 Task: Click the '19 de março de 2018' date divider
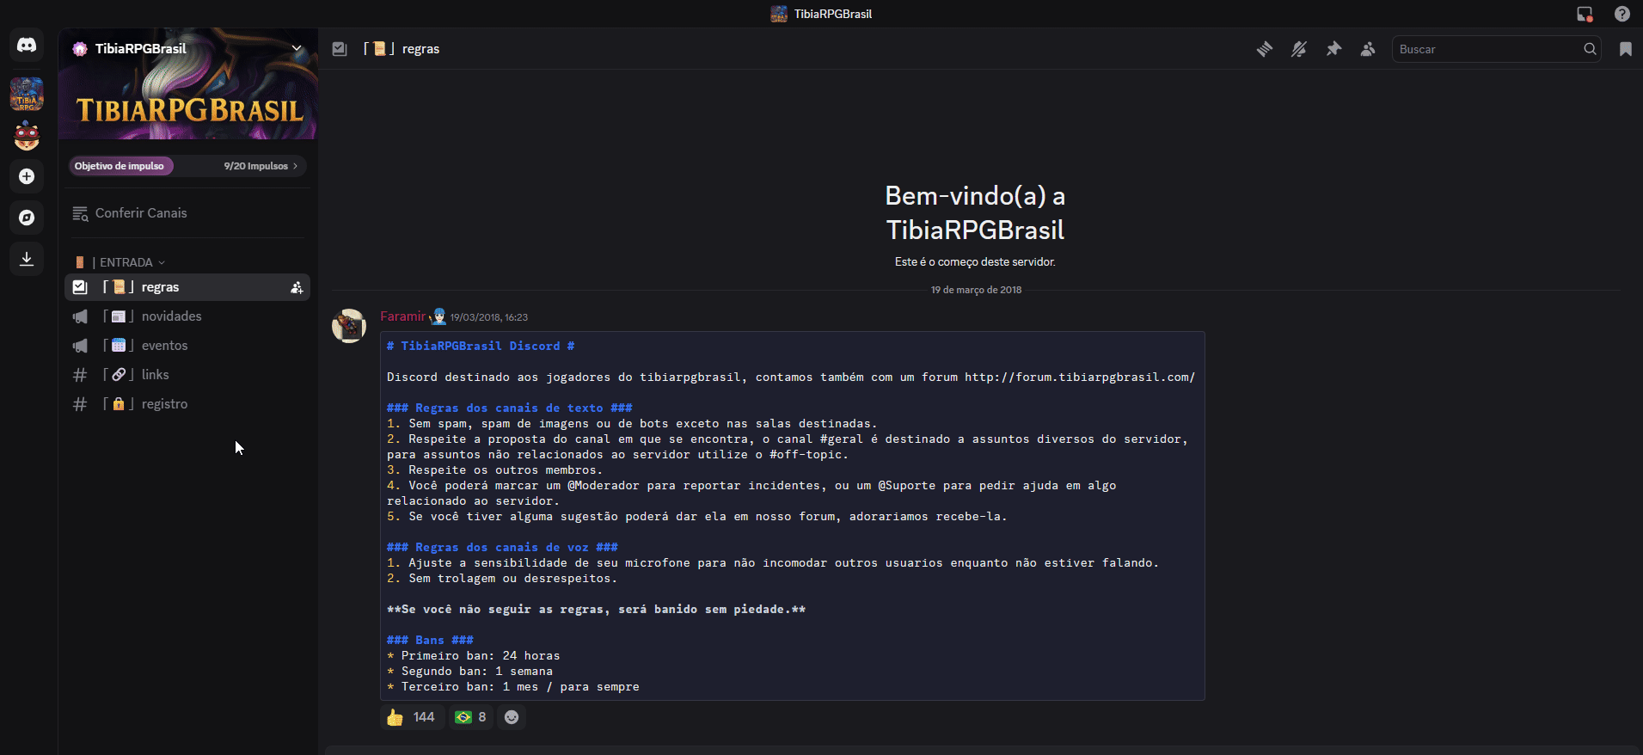[x=976, y=290]
